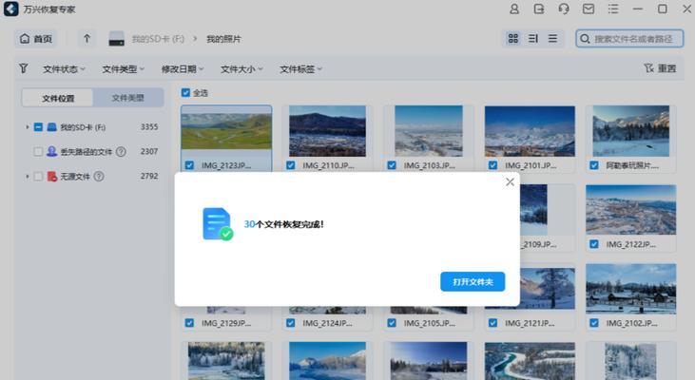Click 打开文件夹 button
Screen dimensions: 695x380
click(x=473, y=282)
